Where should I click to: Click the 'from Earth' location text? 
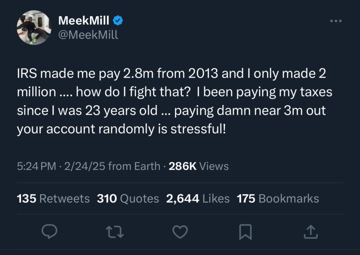pyautogui.click(x=134, y=166)
